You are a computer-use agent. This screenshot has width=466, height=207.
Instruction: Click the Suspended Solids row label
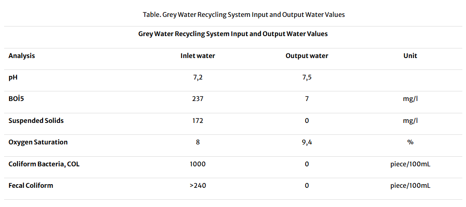click(x=36, y=121)
